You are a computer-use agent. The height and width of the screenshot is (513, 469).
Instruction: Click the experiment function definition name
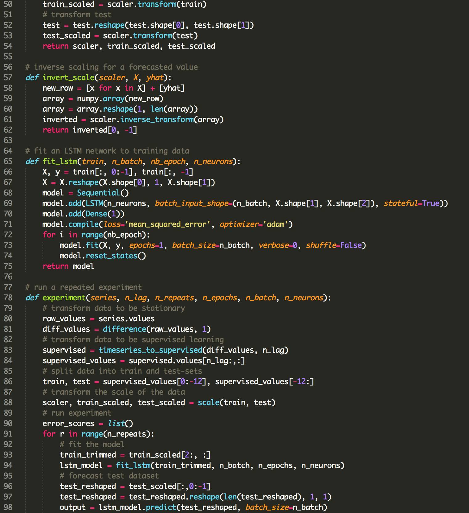point(64,298)
